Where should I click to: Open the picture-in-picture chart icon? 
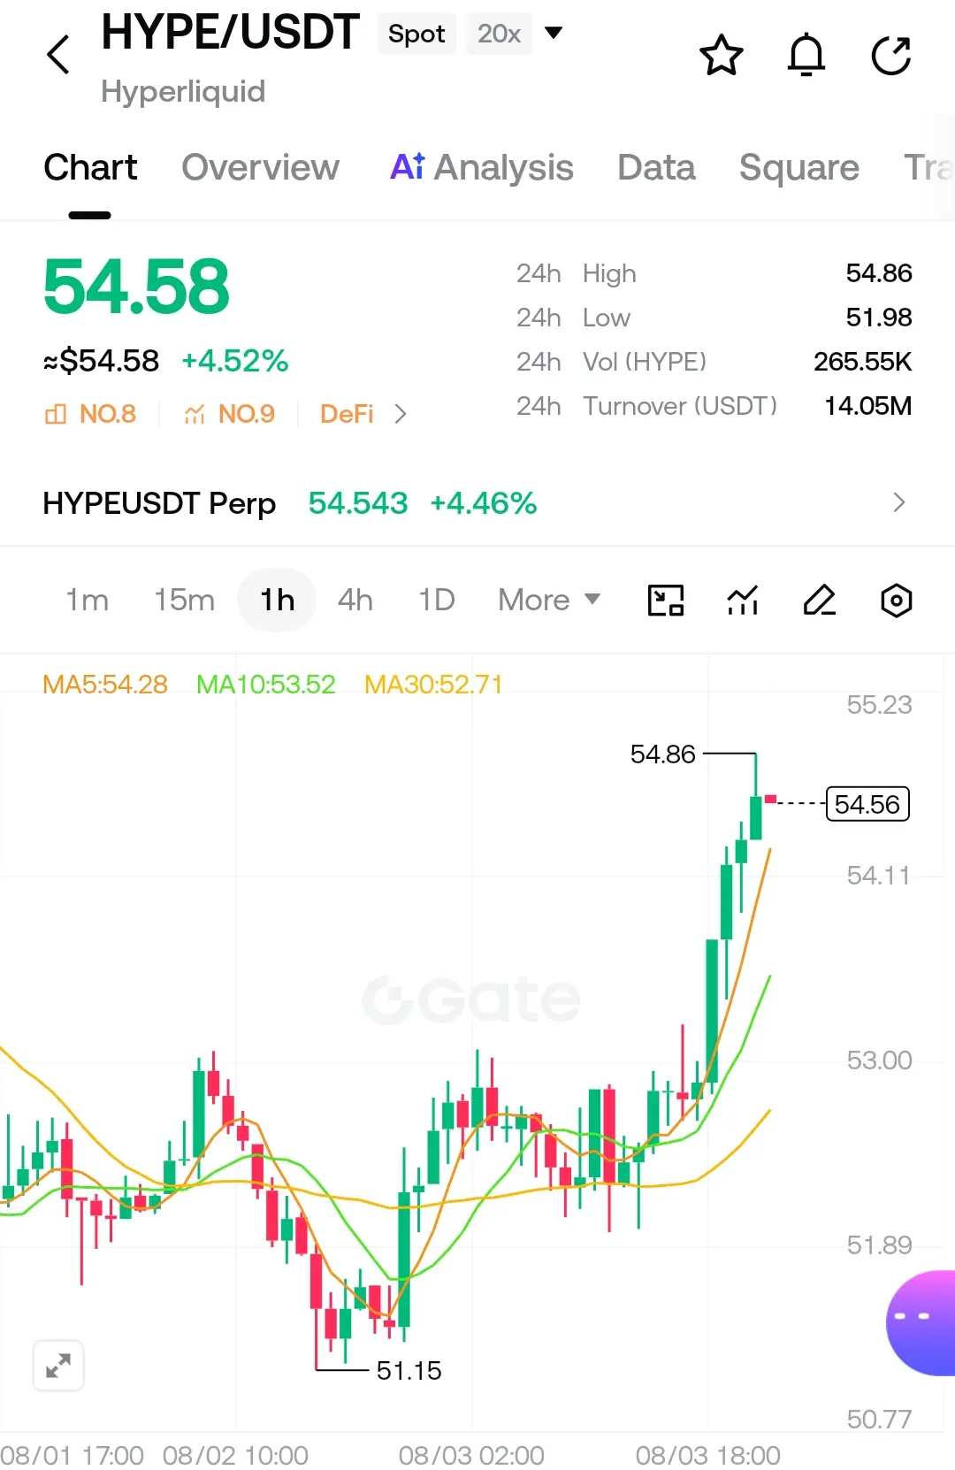[666, 601]
